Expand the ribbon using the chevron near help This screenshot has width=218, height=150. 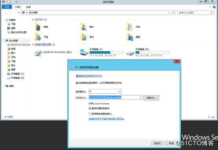point(210,7)
